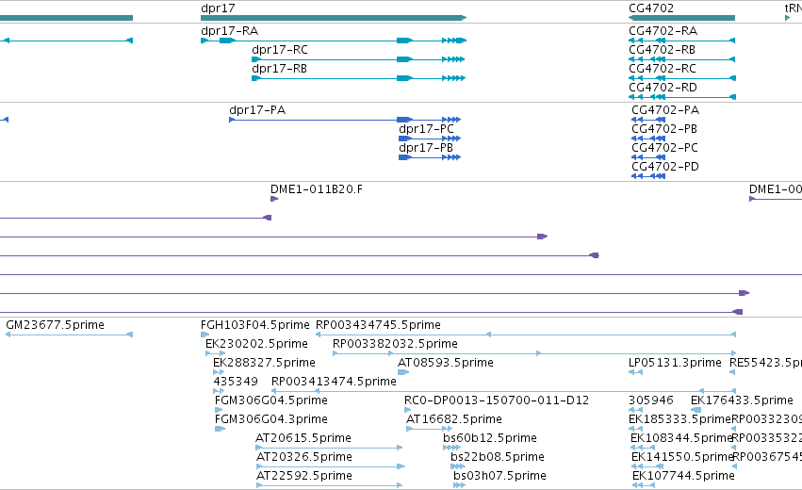Viewport: 802px width, 490px height.
Task: Click the GM23677.5prime EST label
Action: pos(56,325)
